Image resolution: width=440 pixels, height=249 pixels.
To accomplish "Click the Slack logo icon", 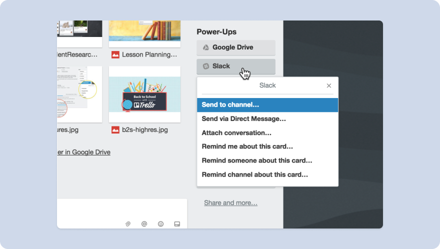I will [205, 66].
